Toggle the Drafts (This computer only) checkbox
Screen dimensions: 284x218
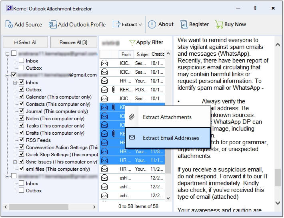point(22,133)
